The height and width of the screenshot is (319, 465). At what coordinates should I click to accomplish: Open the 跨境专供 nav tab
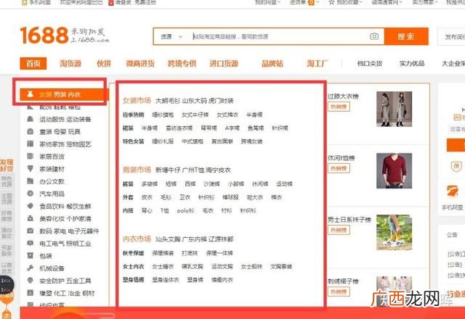[182, 63]
